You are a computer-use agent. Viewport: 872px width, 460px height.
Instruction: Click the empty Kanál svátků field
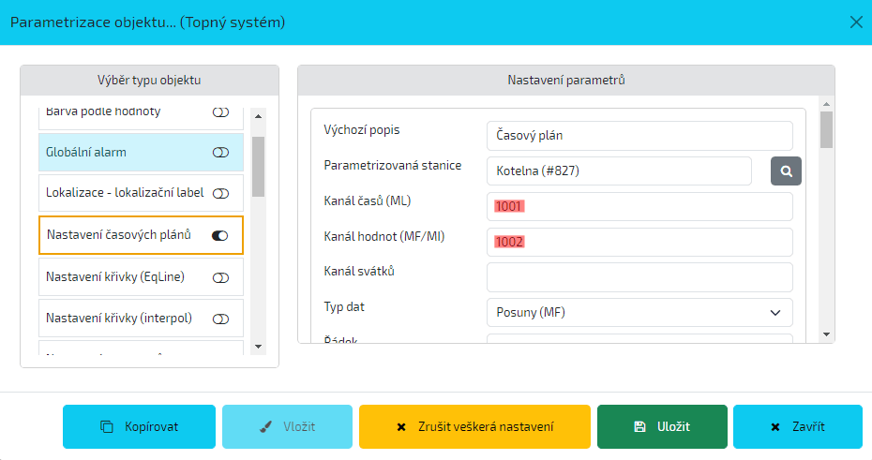[639, 277]
